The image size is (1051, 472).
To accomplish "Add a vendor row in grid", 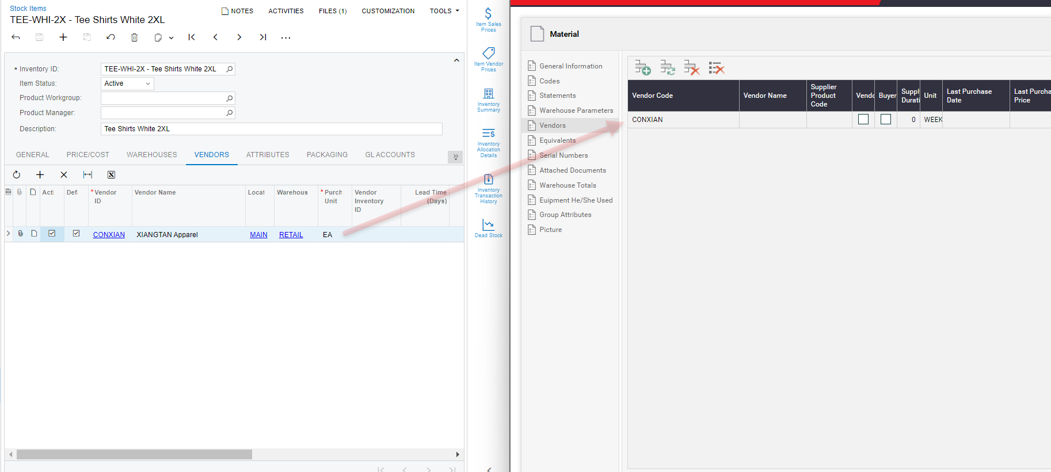I will [x=40, y=175].
